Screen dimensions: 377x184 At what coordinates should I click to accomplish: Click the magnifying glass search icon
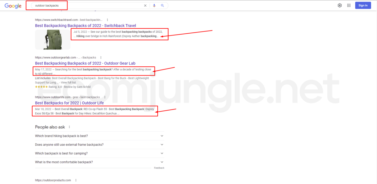pos(162,6)
